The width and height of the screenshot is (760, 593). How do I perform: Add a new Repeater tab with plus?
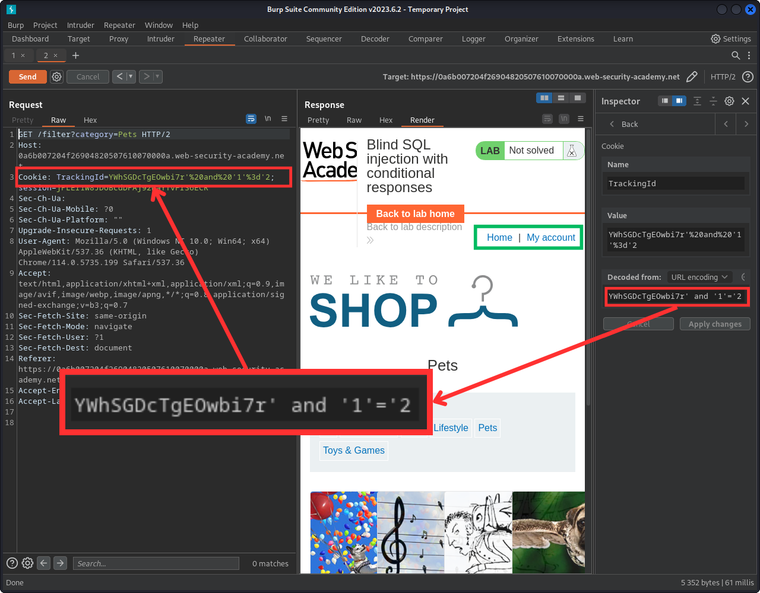[x=75, y=55]
